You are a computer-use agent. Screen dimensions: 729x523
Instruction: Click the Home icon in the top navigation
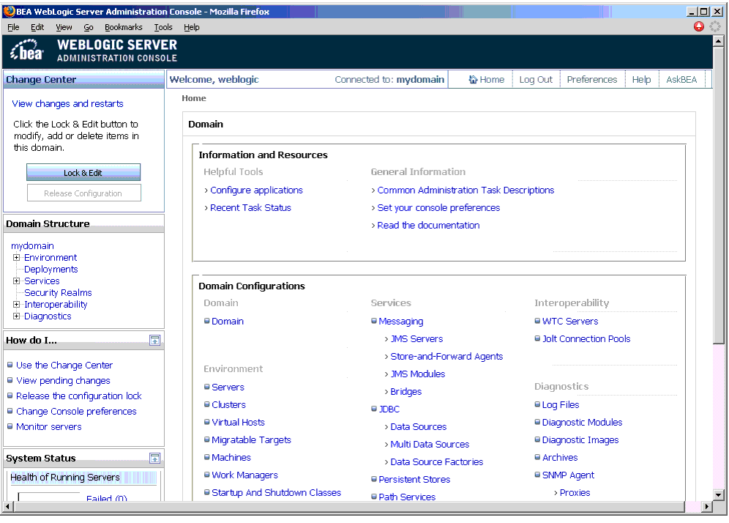point(474,80)
